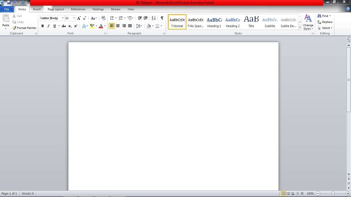
Task: Open the File tab
Action: (x=7, y=9)
